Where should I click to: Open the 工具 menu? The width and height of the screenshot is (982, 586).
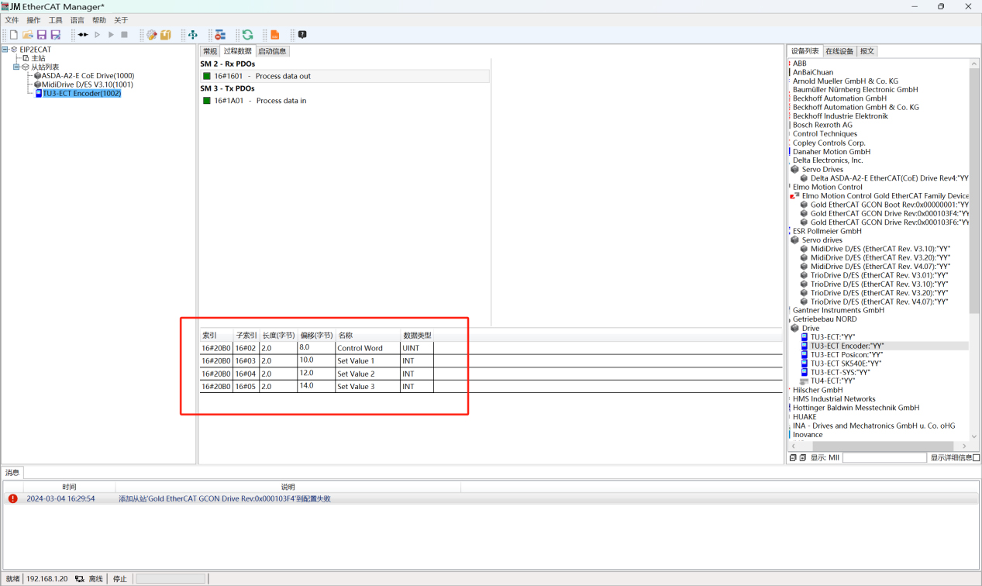[56, 20]
